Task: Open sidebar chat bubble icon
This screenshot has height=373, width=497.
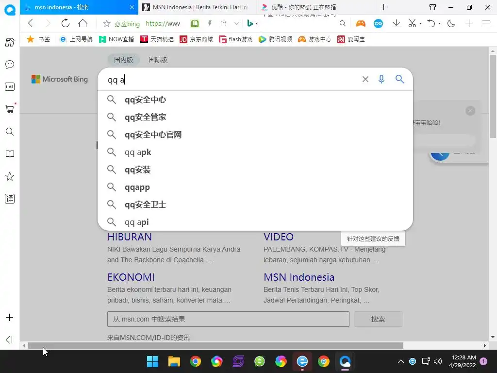Action: [x=10, y=65]
